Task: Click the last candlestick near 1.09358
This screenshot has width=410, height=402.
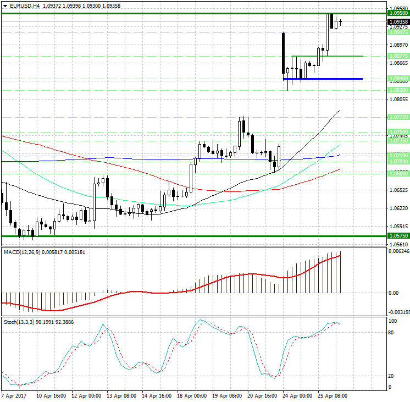Action: (x=340, y=22)
